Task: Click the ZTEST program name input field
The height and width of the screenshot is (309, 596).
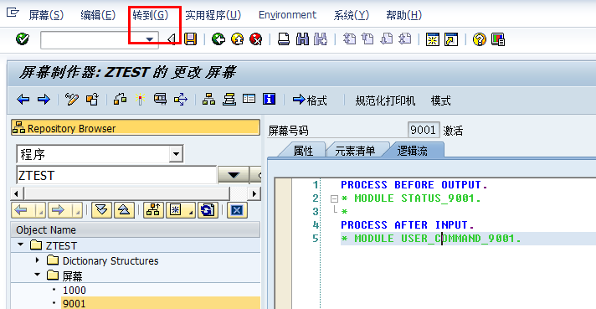Action: (x=116, y=175)
